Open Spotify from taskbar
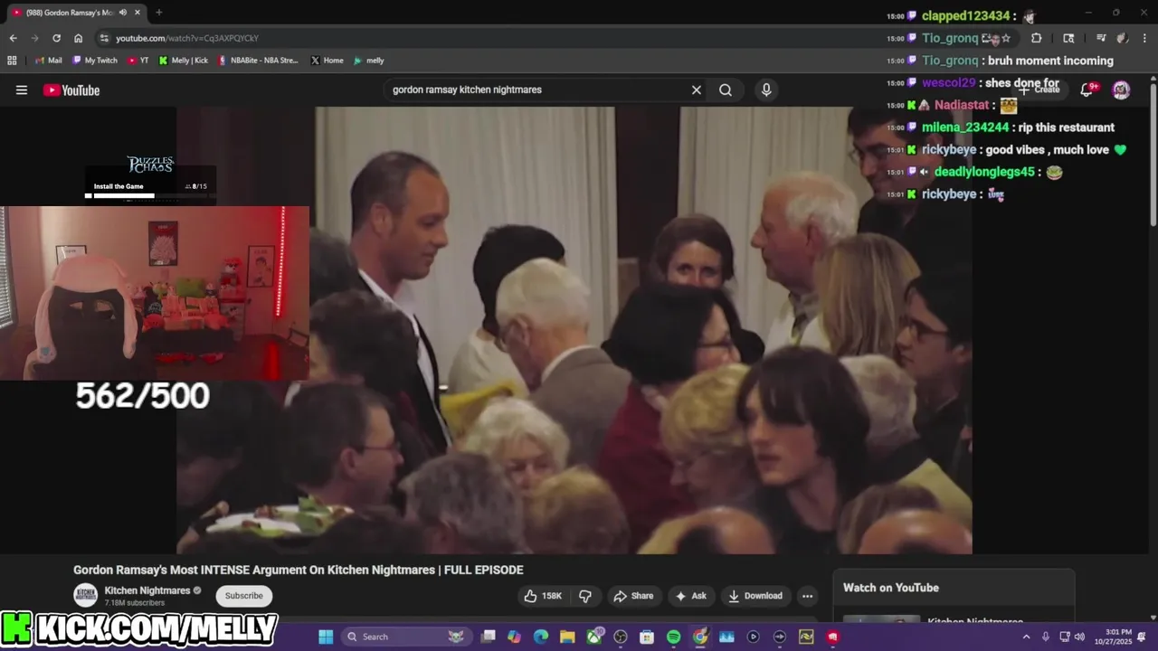 point(673,637)
